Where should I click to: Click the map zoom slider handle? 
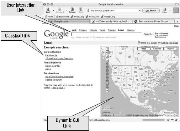[x=107, y=83]
